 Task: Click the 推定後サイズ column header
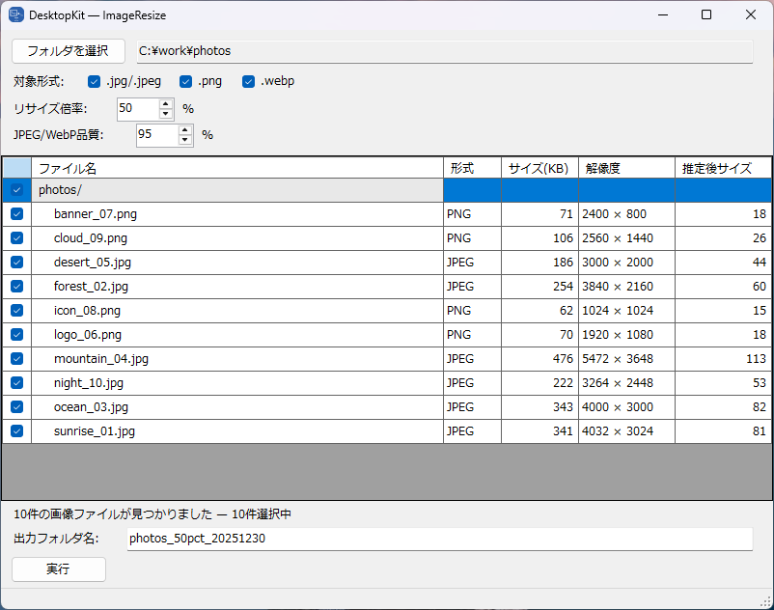(x=723, y=168)
